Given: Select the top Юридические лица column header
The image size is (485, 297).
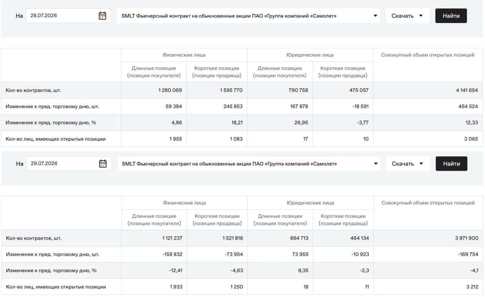Looking at the screenshot, I should (x=310, y=55).
